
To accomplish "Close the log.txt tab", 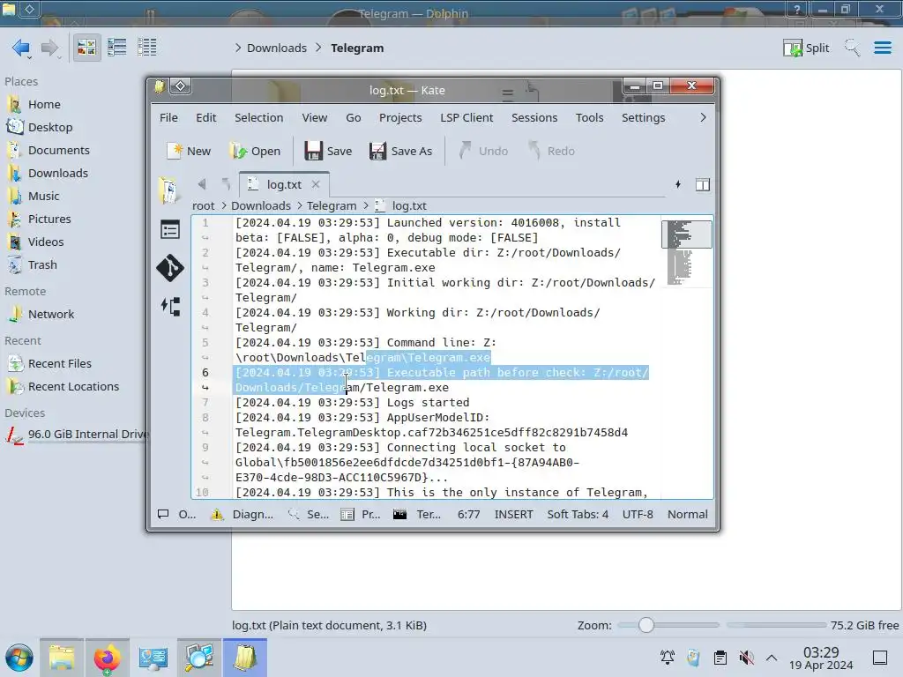I will 316,184.
